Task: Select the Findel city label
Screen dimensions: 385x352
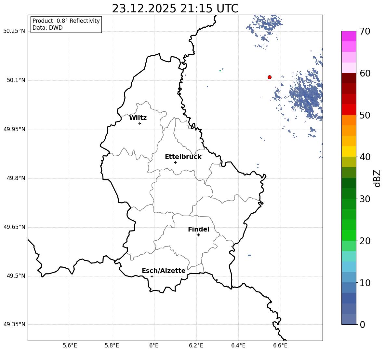Action: [x=199, y=229]
